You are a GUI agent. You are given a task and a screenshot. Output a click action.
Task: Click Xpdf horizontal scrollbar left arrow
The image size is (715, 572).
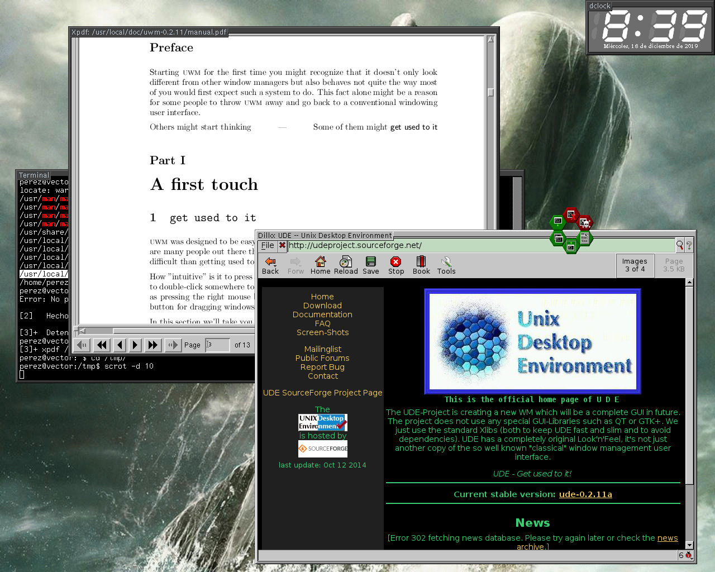coord(82,330)
